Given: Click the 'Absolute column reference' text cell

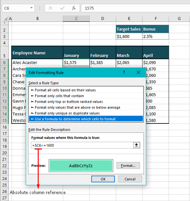Looking at the screenshot, I should pos(38,192).
